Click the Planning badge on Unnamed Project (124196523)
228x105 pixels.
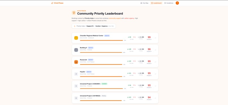point(104,96)
